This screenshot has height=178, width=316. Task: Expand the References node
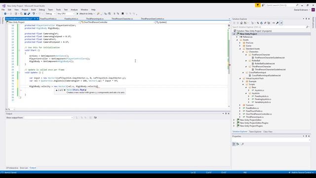click(237, 37)
